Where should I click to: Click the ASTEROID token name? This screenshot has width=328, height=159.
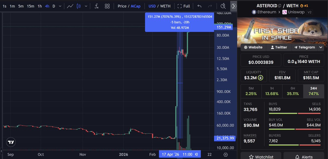pyautogui.click(x=266, y=5)
